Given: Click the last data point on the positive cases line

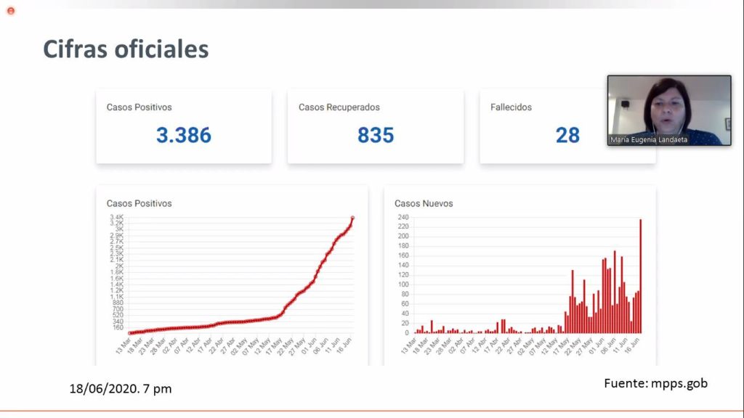Looking at the screenshot, I should coord(352,218).
